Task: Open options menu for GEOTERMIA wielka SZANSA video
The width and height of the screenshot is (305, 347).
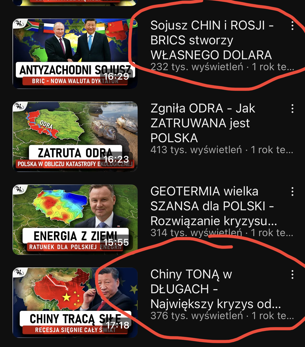Action: click(x=292, y=192)
